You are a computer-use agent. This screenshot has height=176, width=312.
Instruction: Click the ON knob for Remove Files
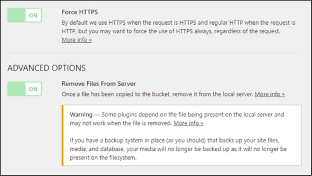(x=33, y=89)
